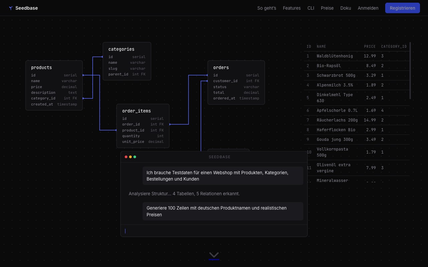The height and width of the screenshot is (267, 428).
Task: Click the Registrieren button
Action: pos(402,8)
